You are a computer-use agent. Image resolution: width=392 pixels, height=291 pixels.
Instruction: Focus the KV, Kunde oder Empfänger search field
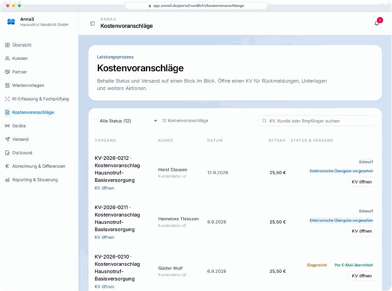[317, 121]
